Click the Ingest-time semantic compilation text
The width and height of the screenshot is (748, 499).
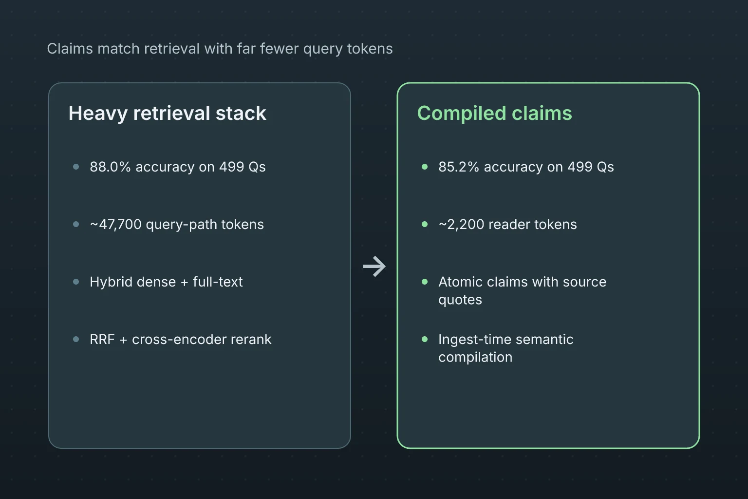coord(505,348)
